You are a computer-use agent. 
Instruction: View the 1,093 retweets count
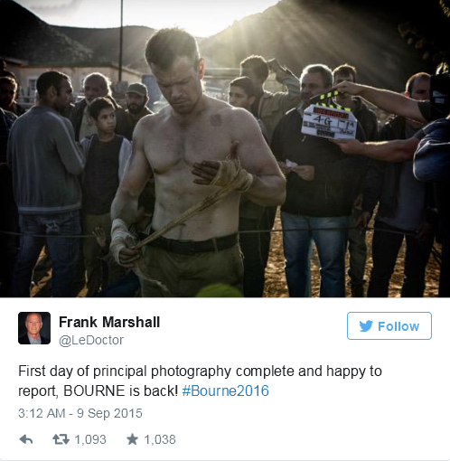[90, 439]
